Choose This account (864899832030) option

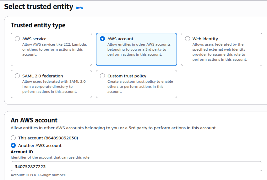click(13, 138)
